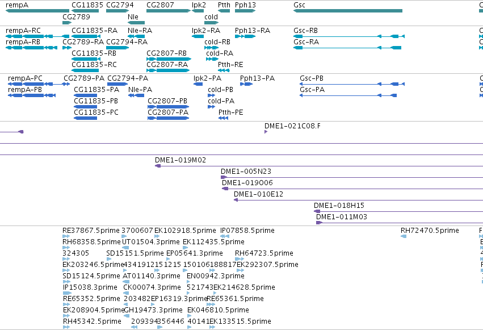Select protein CG11835-PC
Screen dimensions: 483x330
85,118
